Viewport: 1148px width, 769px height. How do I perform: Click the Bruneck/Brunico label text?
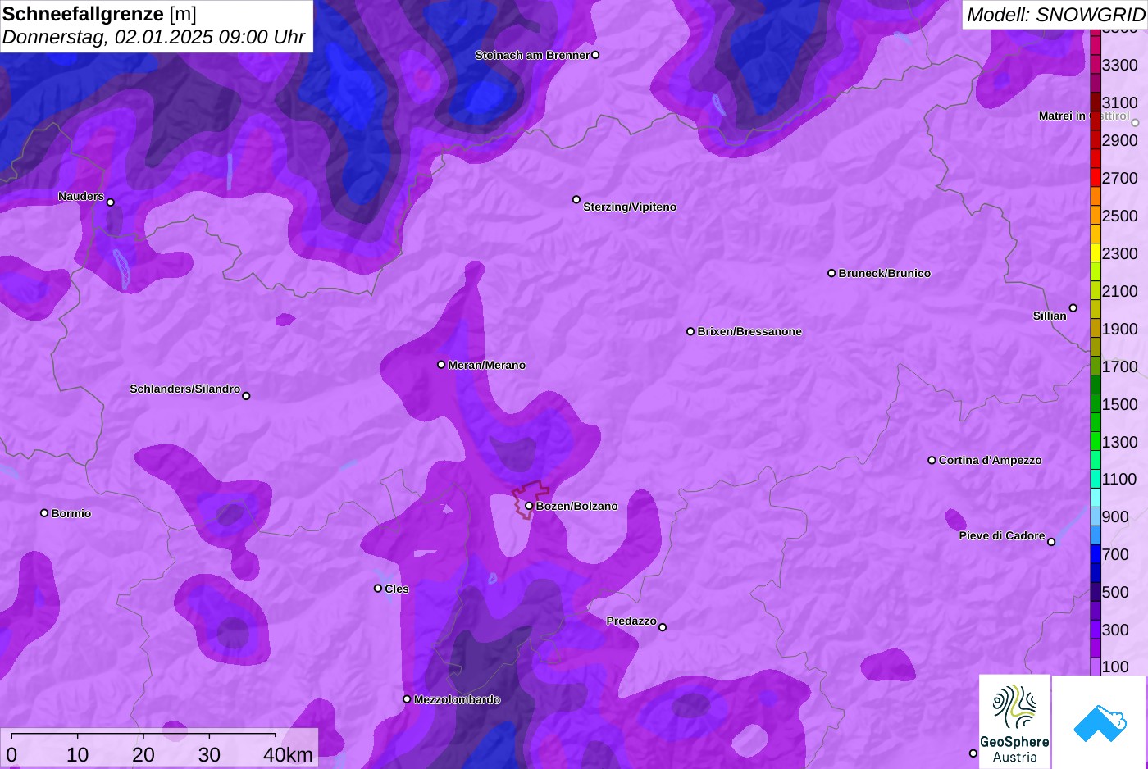tap(885, 273)
